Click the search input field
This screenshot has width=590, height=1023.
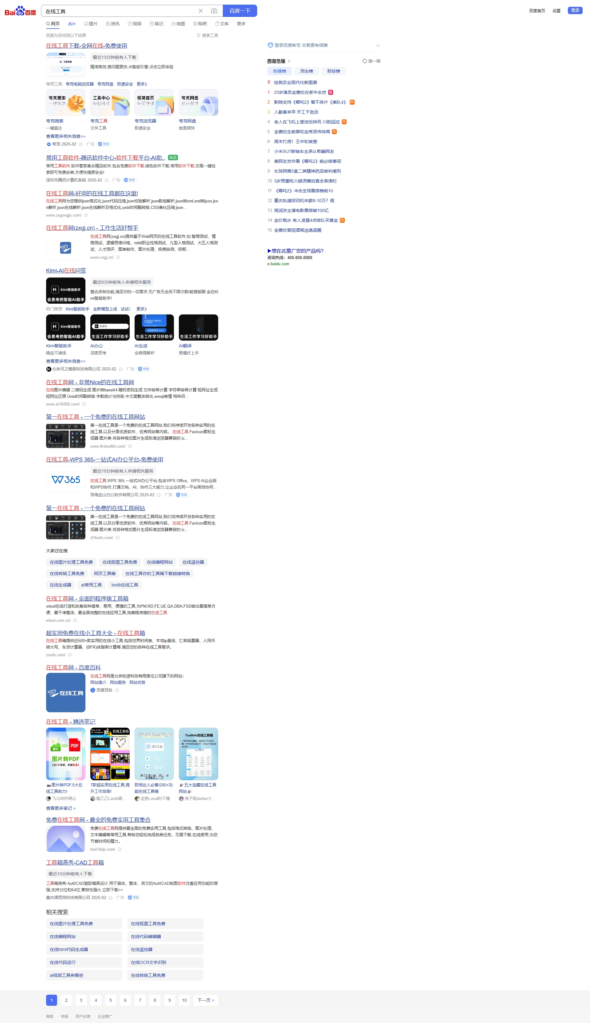tap(120, 11)
